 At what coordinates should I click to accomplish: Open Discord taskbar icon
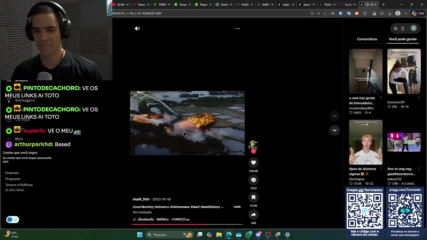[258, 235]
